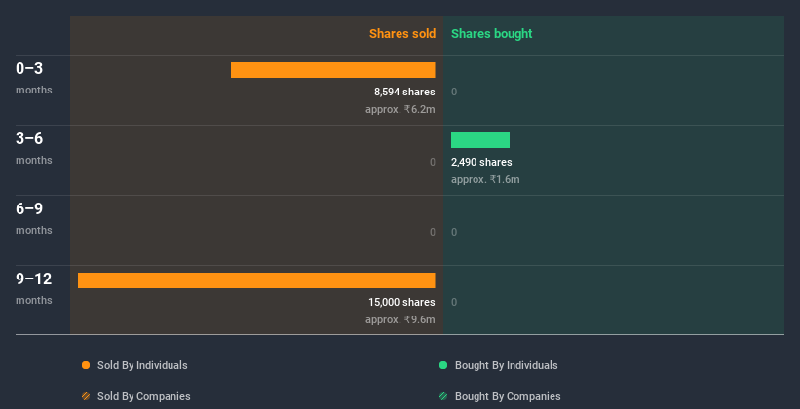Click the striped Sold By Companies legend marker
800x409 pixels.
click(x=86, y=396)
